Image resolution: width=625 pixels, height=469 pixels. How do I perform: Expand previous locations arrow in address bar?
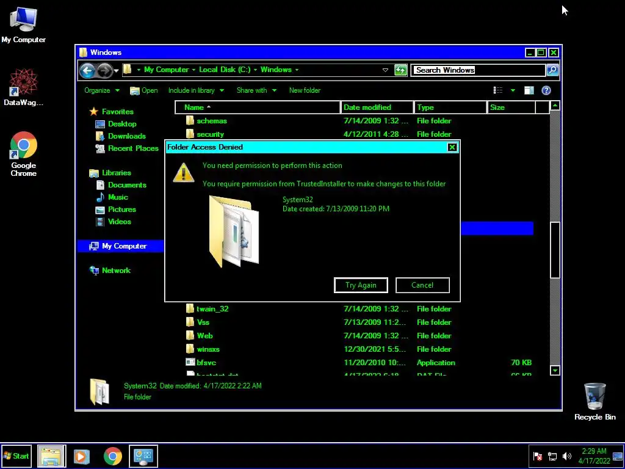(x=385, y=70)
